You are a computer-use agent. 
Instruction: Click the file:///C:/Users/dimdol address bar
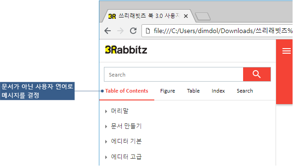[217, 31]
